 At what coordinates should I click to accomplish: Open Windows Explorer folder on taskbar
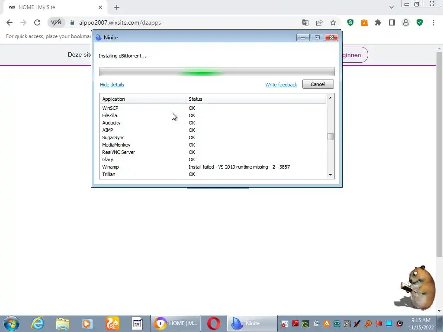pos(62,323)
